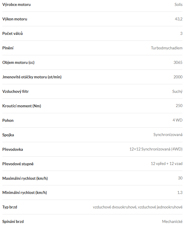Select the '4 WD' drive value
186x225 pixels.
click(177, 120)
